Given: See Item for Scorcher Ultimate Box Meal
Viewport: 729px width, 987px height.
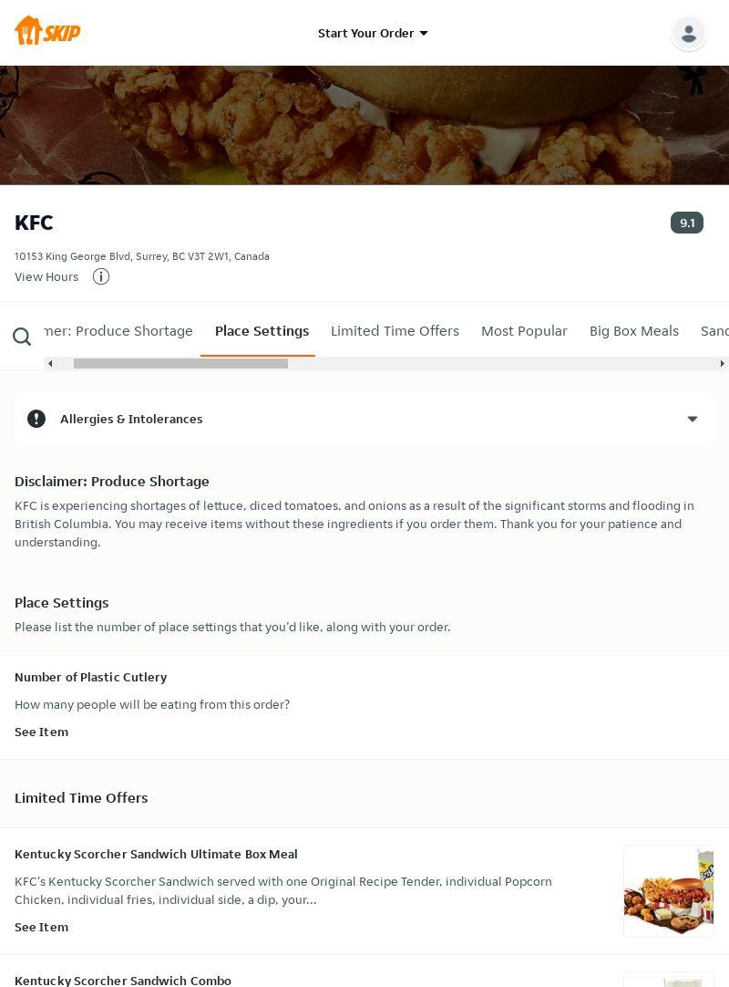Looking at the screenshot, I should [x=41, y=927].
